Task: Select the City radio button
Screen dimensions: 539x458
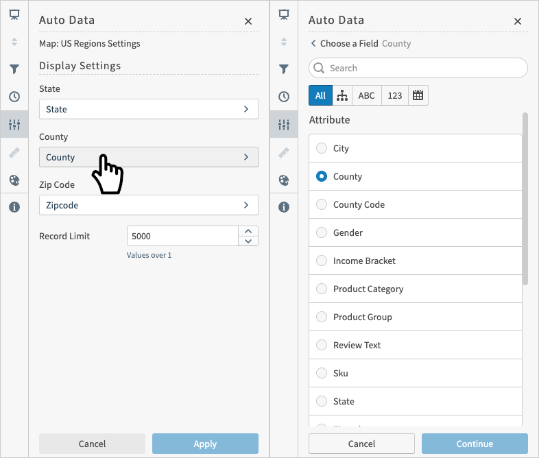Action: click(x=321, y=148)
